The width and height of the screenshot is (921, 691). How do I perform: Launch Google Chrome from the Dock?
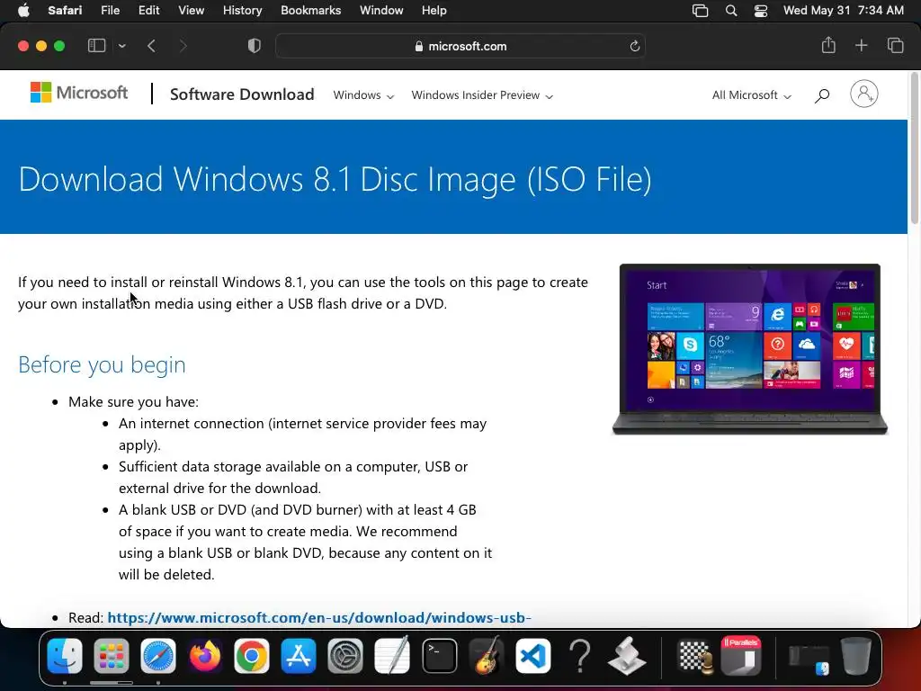252,656
